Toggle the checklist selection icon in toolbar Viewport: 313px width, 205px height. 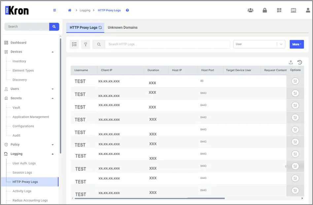coord(74,44)
